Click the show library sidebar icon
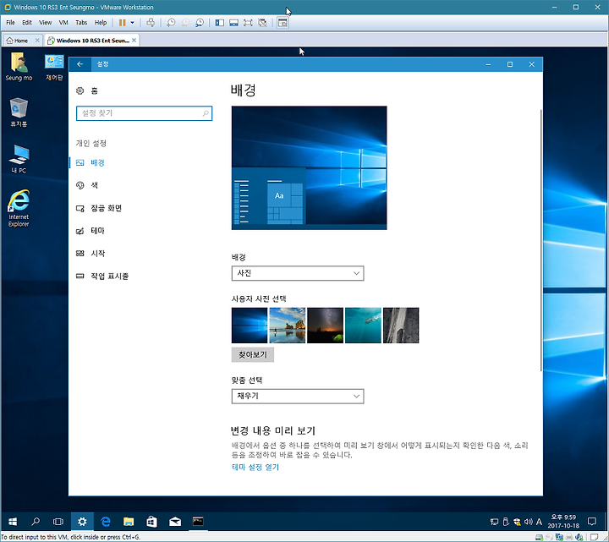The width and height of the screenshot is (609, 542). (219, 23)
